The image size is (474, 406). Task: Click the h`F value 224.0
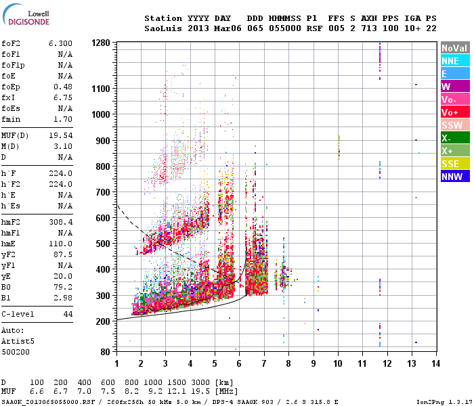[x=60, y=173]
